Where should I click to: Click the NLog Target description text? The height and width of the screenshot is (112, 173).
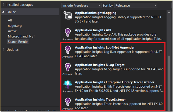[x=119, y=71]
